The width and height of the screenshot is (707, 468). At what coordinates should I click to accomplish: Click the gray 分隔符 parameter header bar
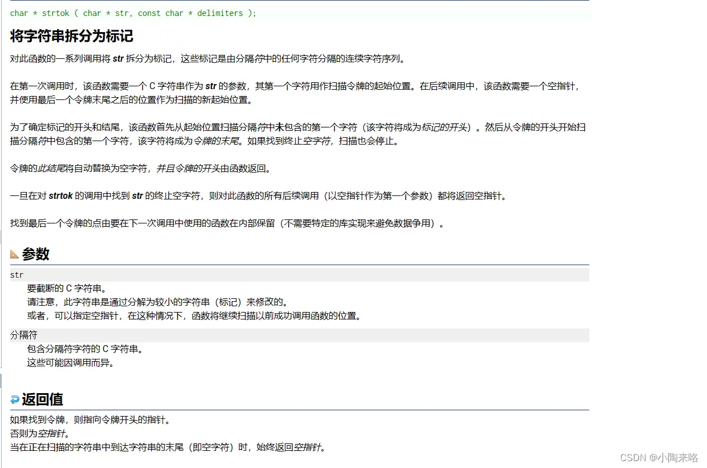pos(297,335)
